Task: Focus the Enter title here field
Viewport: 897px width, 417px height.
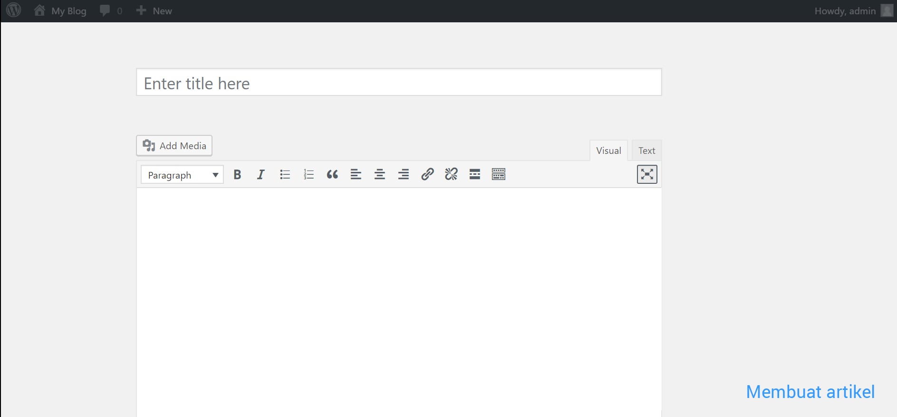Action: pos(399,82)
